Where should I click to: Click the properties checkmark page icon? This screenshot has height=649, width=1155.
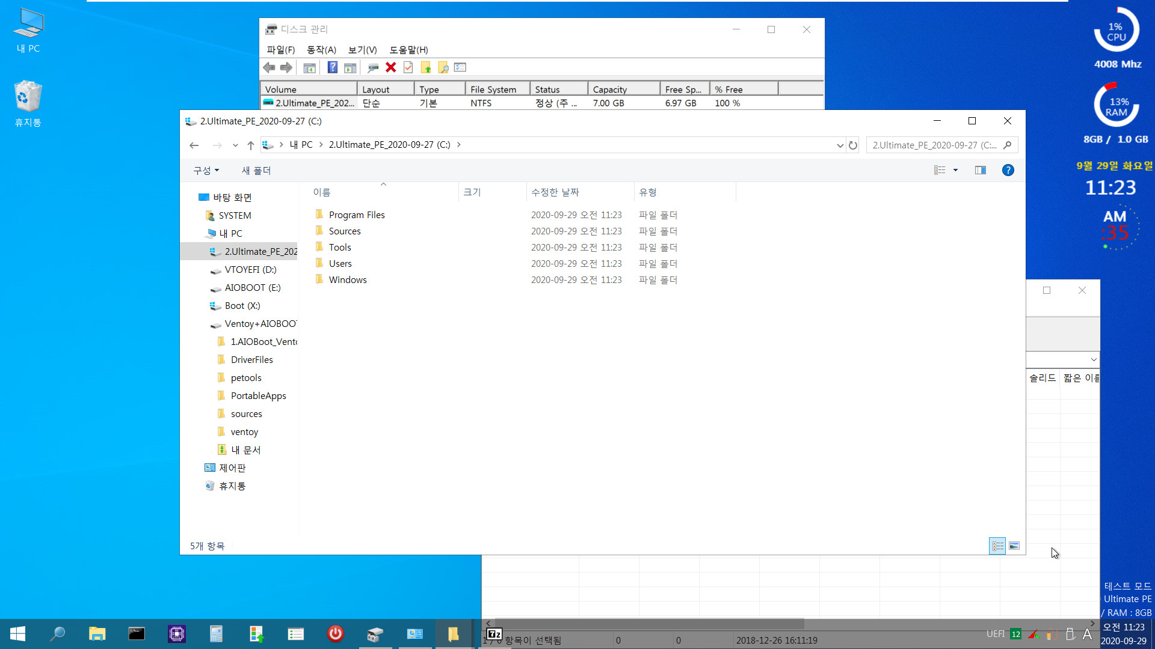408,67
